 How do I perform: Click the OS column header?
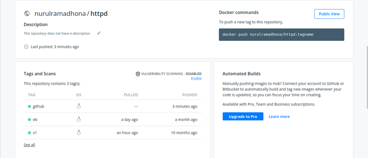79,95
